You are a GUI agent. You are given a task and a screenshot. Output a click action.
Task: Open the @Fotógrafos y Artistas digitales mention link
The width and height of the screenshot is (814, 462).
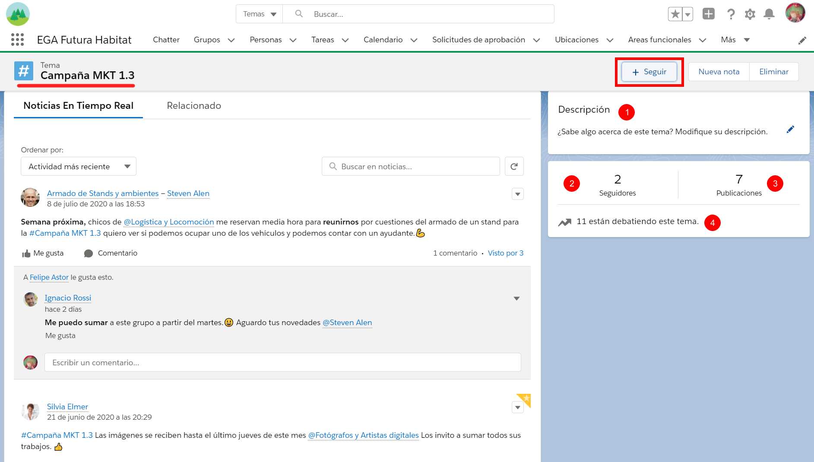[x=364, y=435]
